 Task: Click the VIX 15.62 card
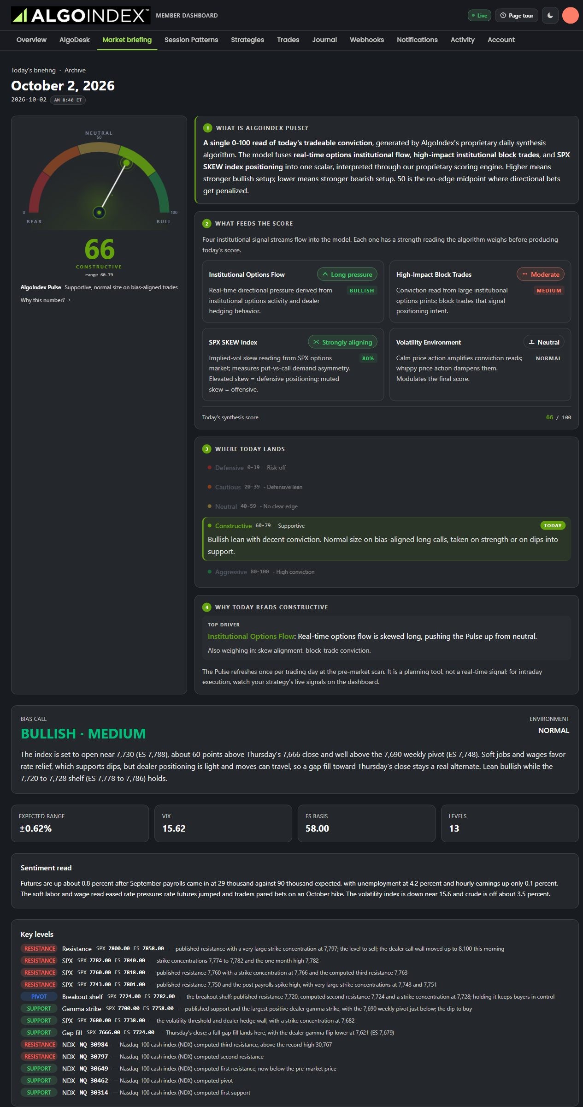coord(223,823)
